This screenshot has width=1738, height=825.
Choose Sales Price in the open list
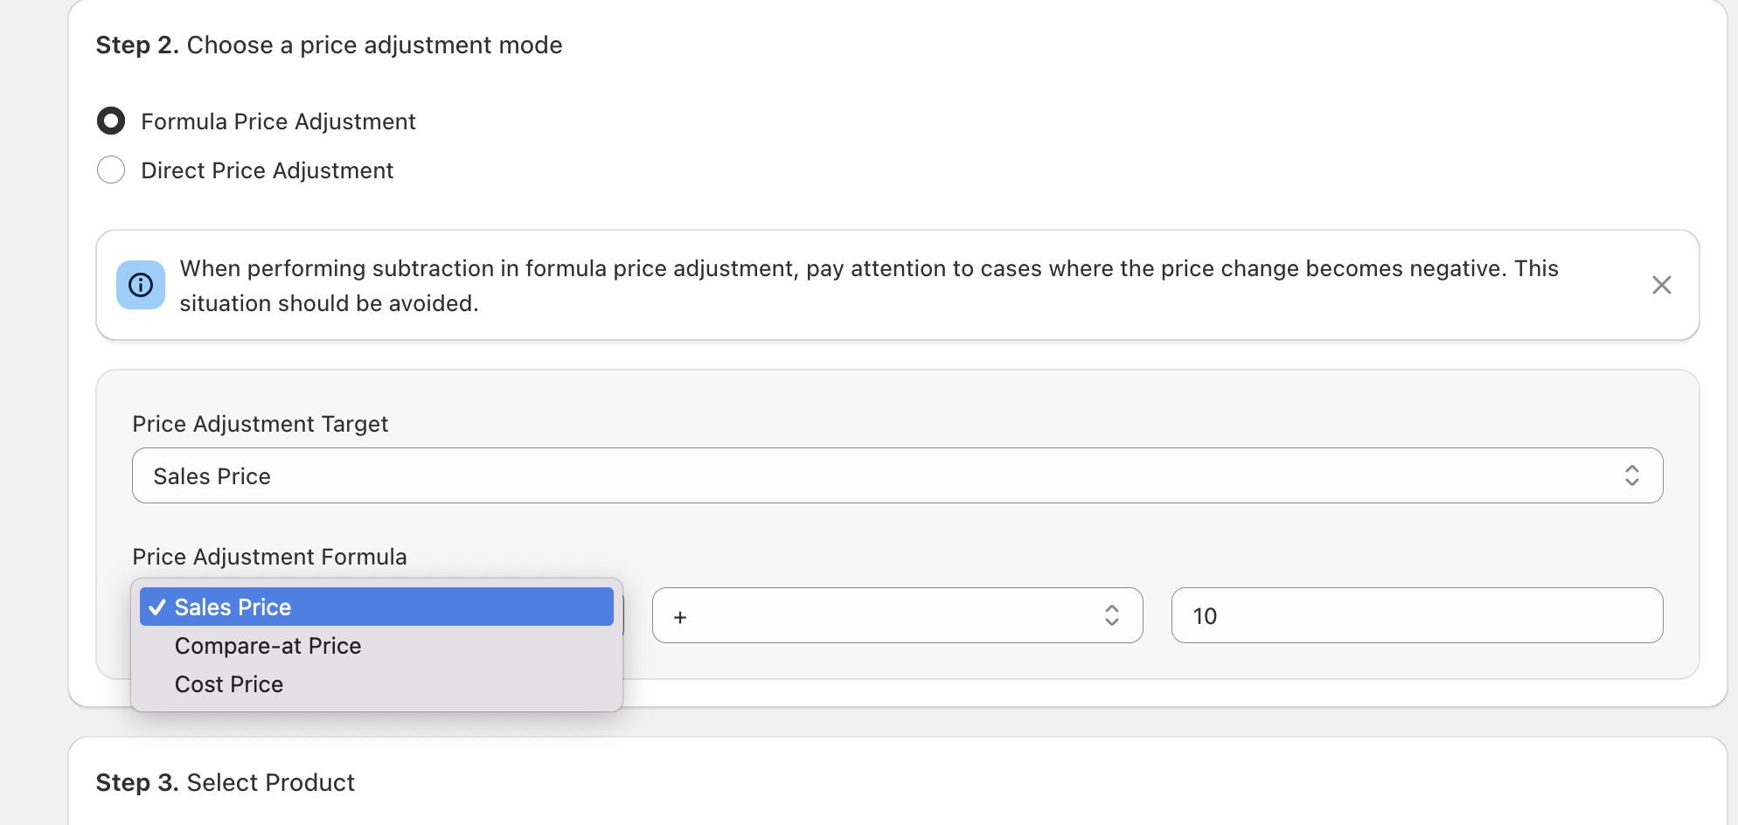coord(233,607)
